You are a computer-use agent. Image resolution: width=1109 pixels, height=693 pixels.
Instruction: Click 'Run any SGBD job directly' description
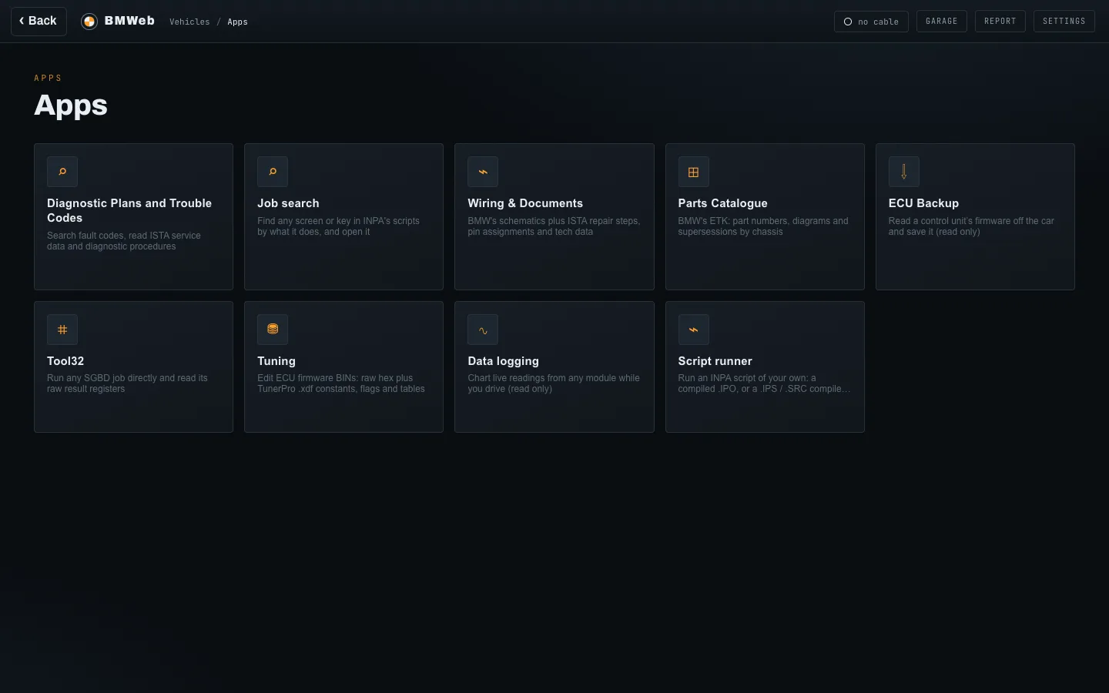click(127, 383)
